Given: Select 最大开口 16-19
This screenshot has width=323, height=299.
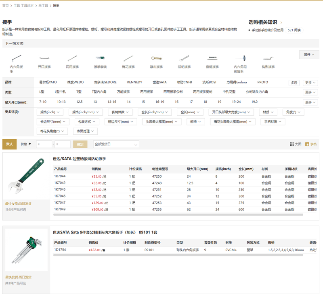Looking at the screenshot, I should [x=159, y=102].
